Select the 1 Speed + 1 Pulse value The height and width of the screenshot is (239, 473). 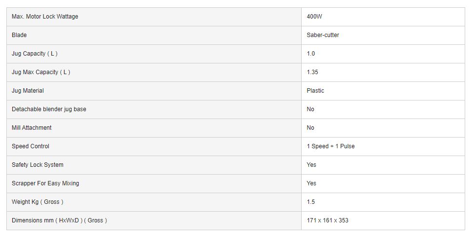pyautogui.click(x=330, y=146)
